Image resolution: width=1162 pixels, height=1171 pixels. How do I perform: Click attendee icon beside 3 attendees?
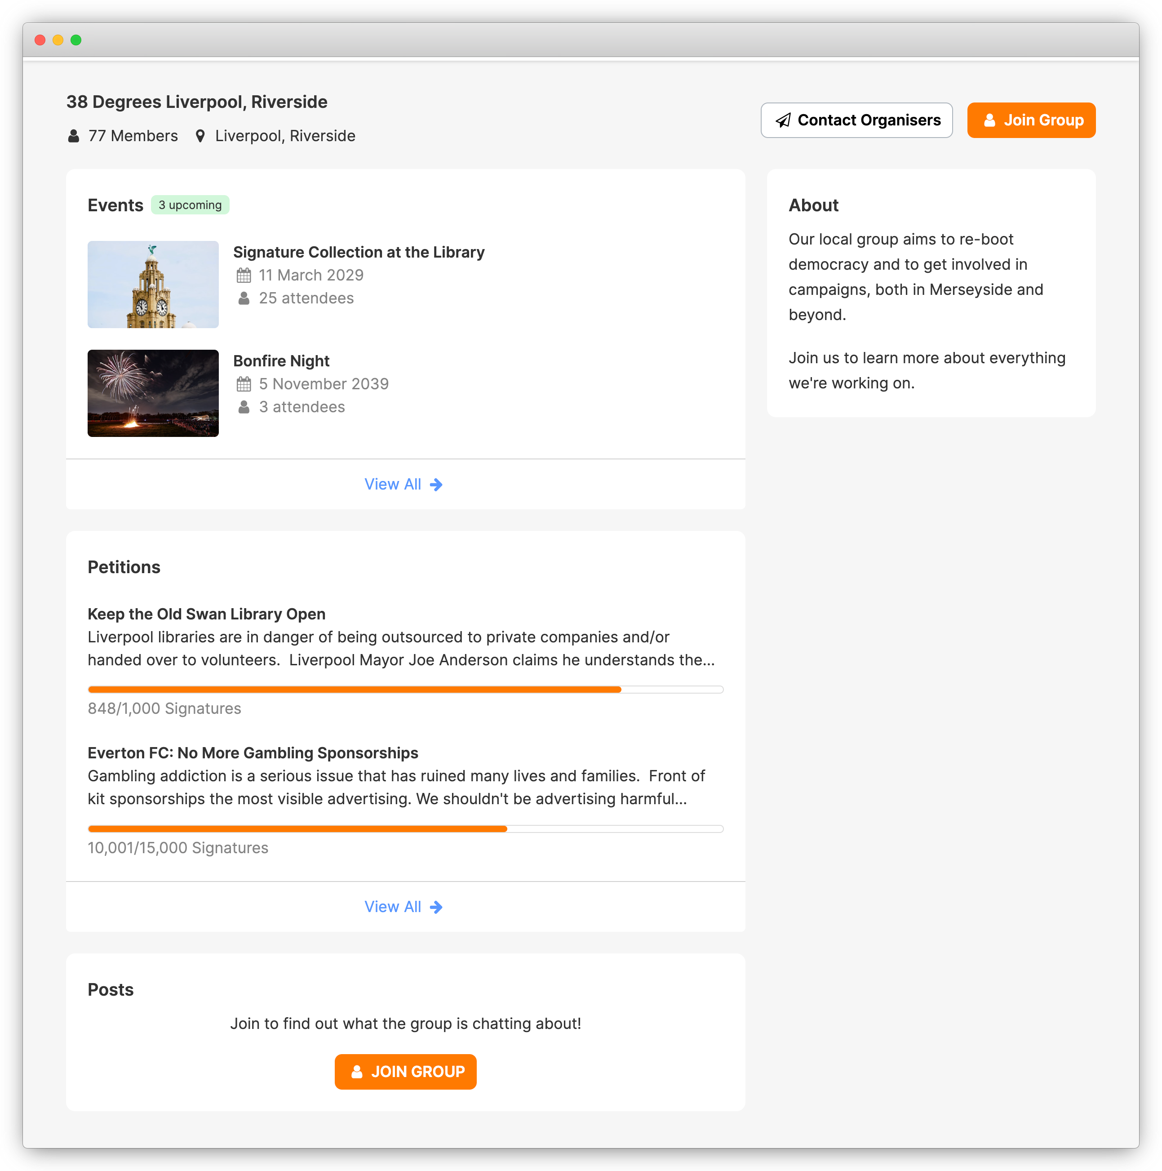[x=244, y=407]
